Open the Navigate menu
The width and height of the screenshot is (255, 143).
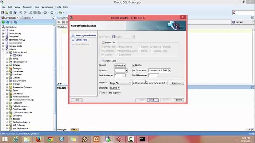(27, 7)
